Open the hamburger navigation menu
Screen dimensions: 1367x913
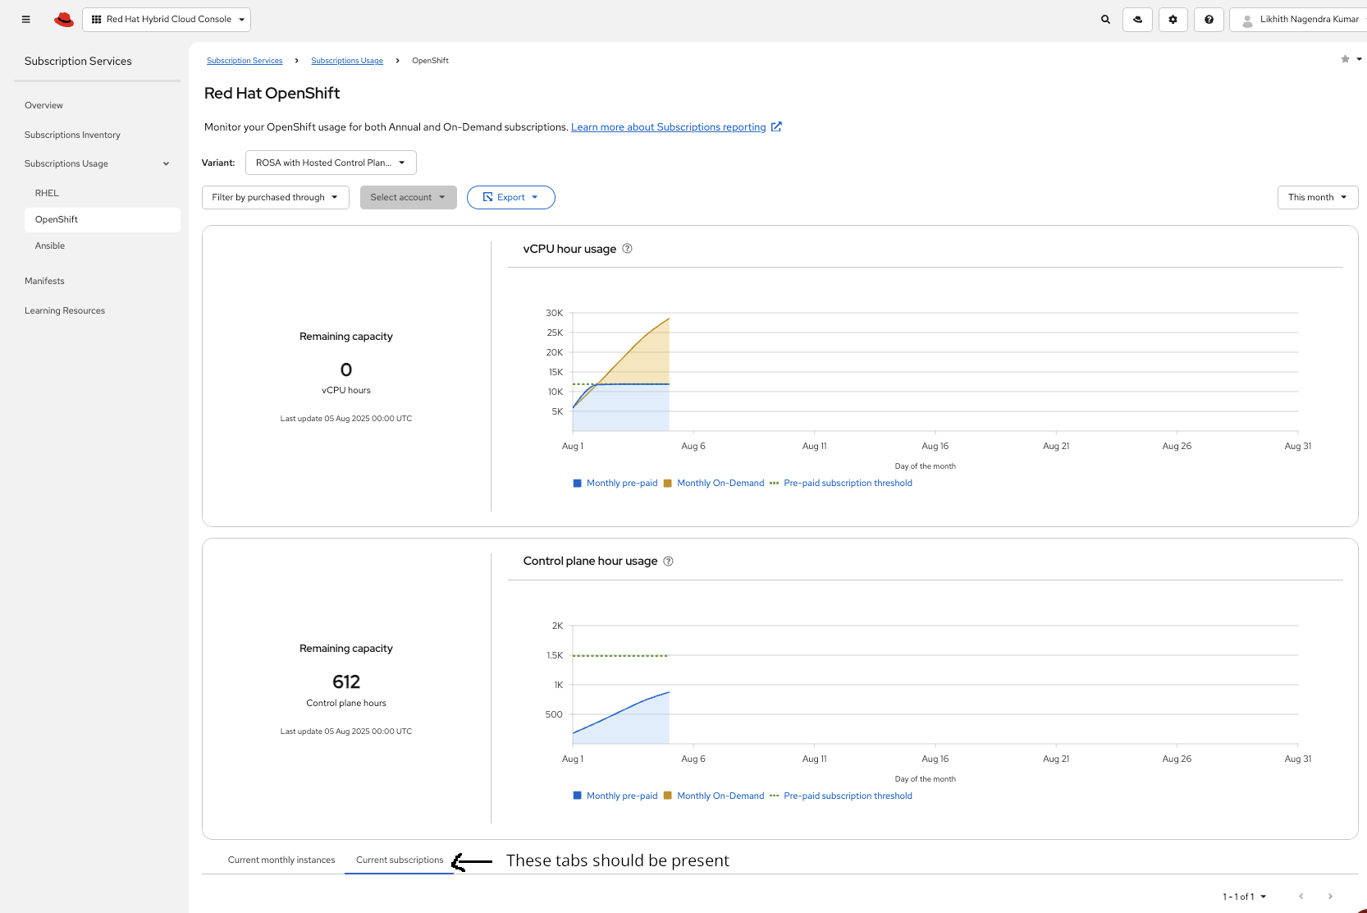click(26, 19)
